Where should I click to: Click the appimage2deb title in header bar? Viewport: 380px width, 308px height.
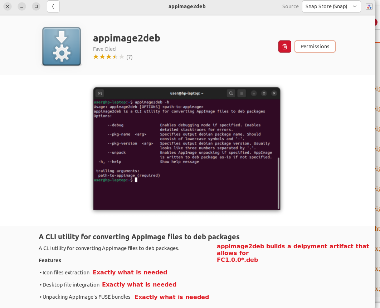tap(187, 6)
